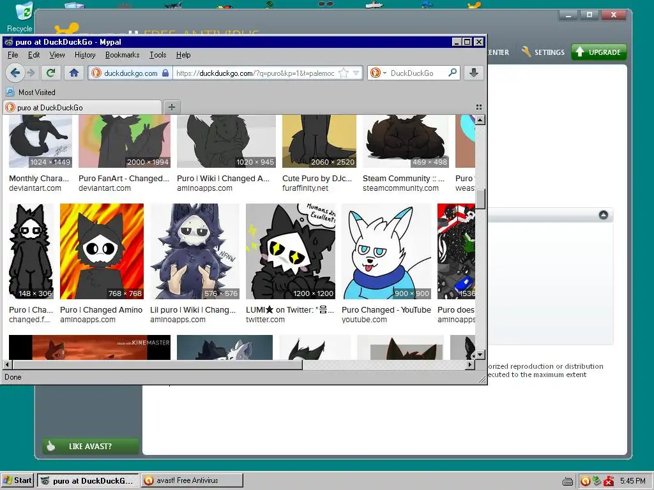This screenshot has height=490, width=654.
Task: Open the home page icon
Action: (74, 73)
